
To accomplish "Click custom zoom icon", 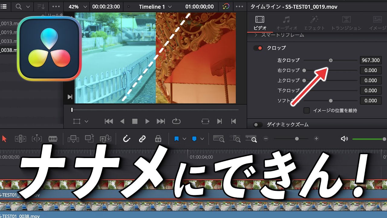I will coord(251,139).
